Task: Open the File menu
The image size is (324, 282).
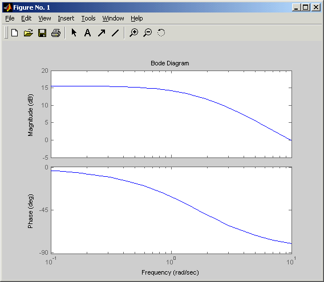Action: (x=10, y=18)
